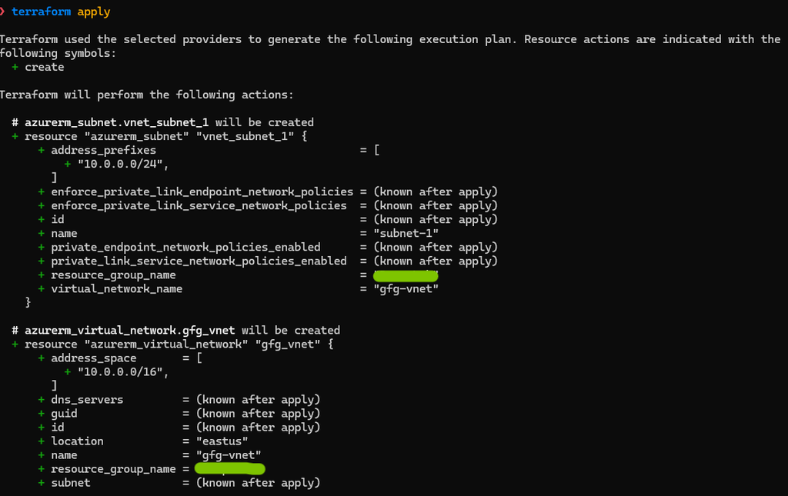This screenshot has height=496, width=788.
Task: Click the final subnet attribute name
Action: [70, 483]
